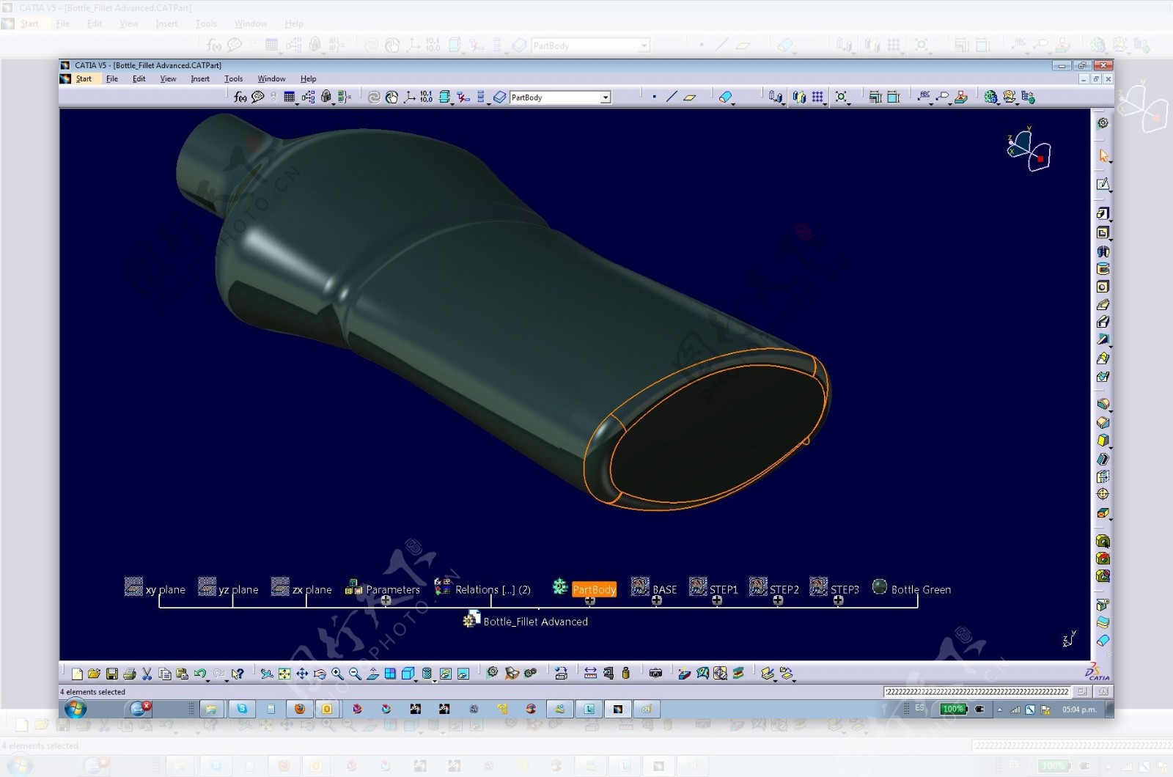1173x777 pixels.
Task: Click the Zoom In magnifier icon
Action: coord(337,673)
